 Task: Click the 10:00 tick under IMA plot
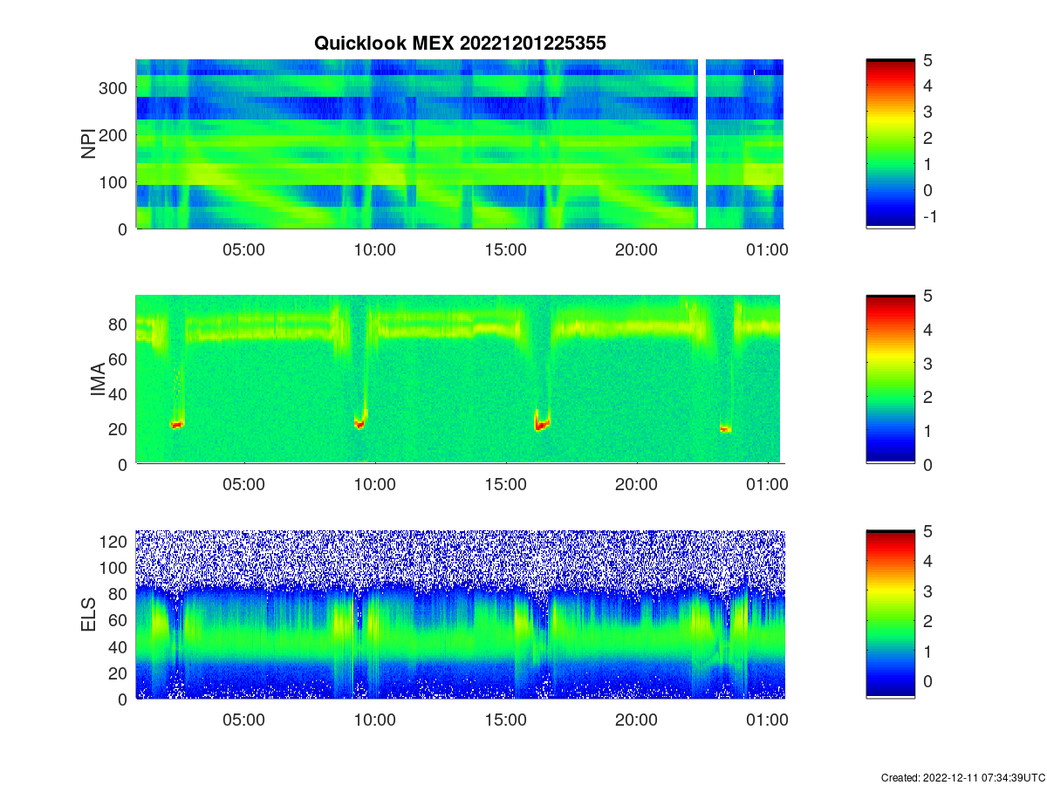point(375,485)
